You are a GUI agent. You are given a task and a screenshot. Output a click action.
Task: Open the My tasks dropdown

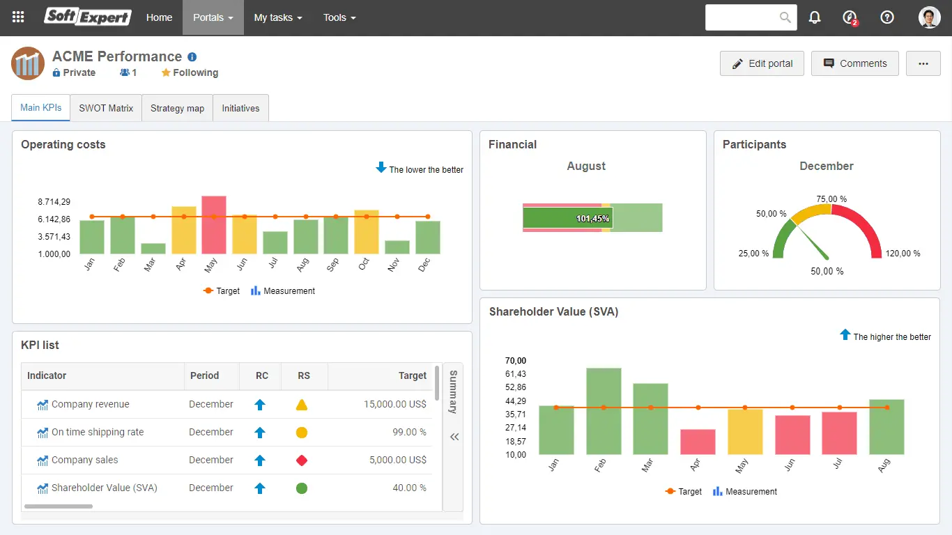[277, 17]
